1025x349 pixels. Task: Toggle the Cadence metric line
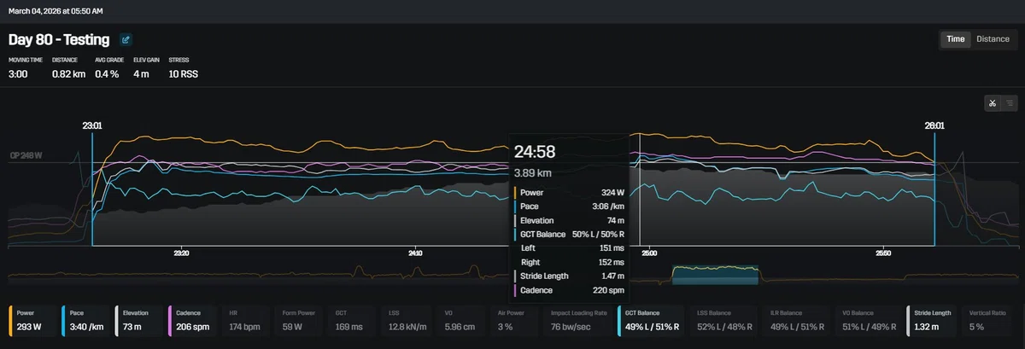[x=192, y=320]
